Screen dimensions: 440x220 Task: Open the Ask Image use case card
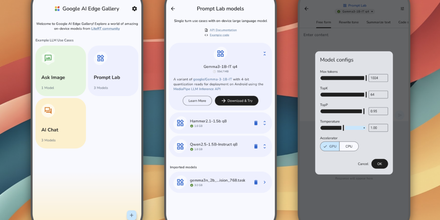61,71
